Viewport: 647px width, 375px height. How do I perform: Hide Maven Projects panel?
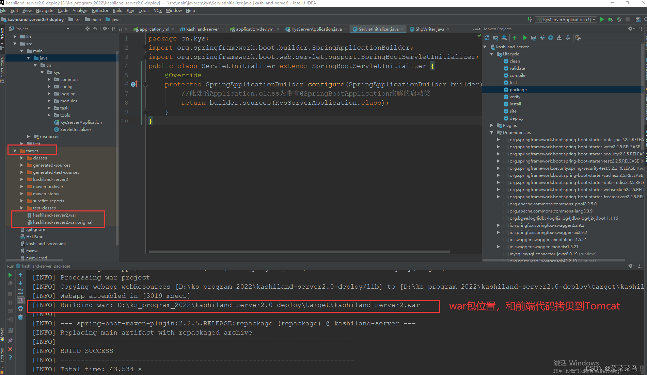pos(640,29)
